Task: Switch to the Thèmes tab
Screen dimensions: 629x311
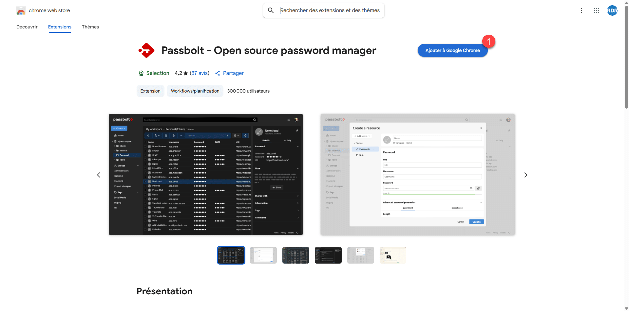Action: 90,27
